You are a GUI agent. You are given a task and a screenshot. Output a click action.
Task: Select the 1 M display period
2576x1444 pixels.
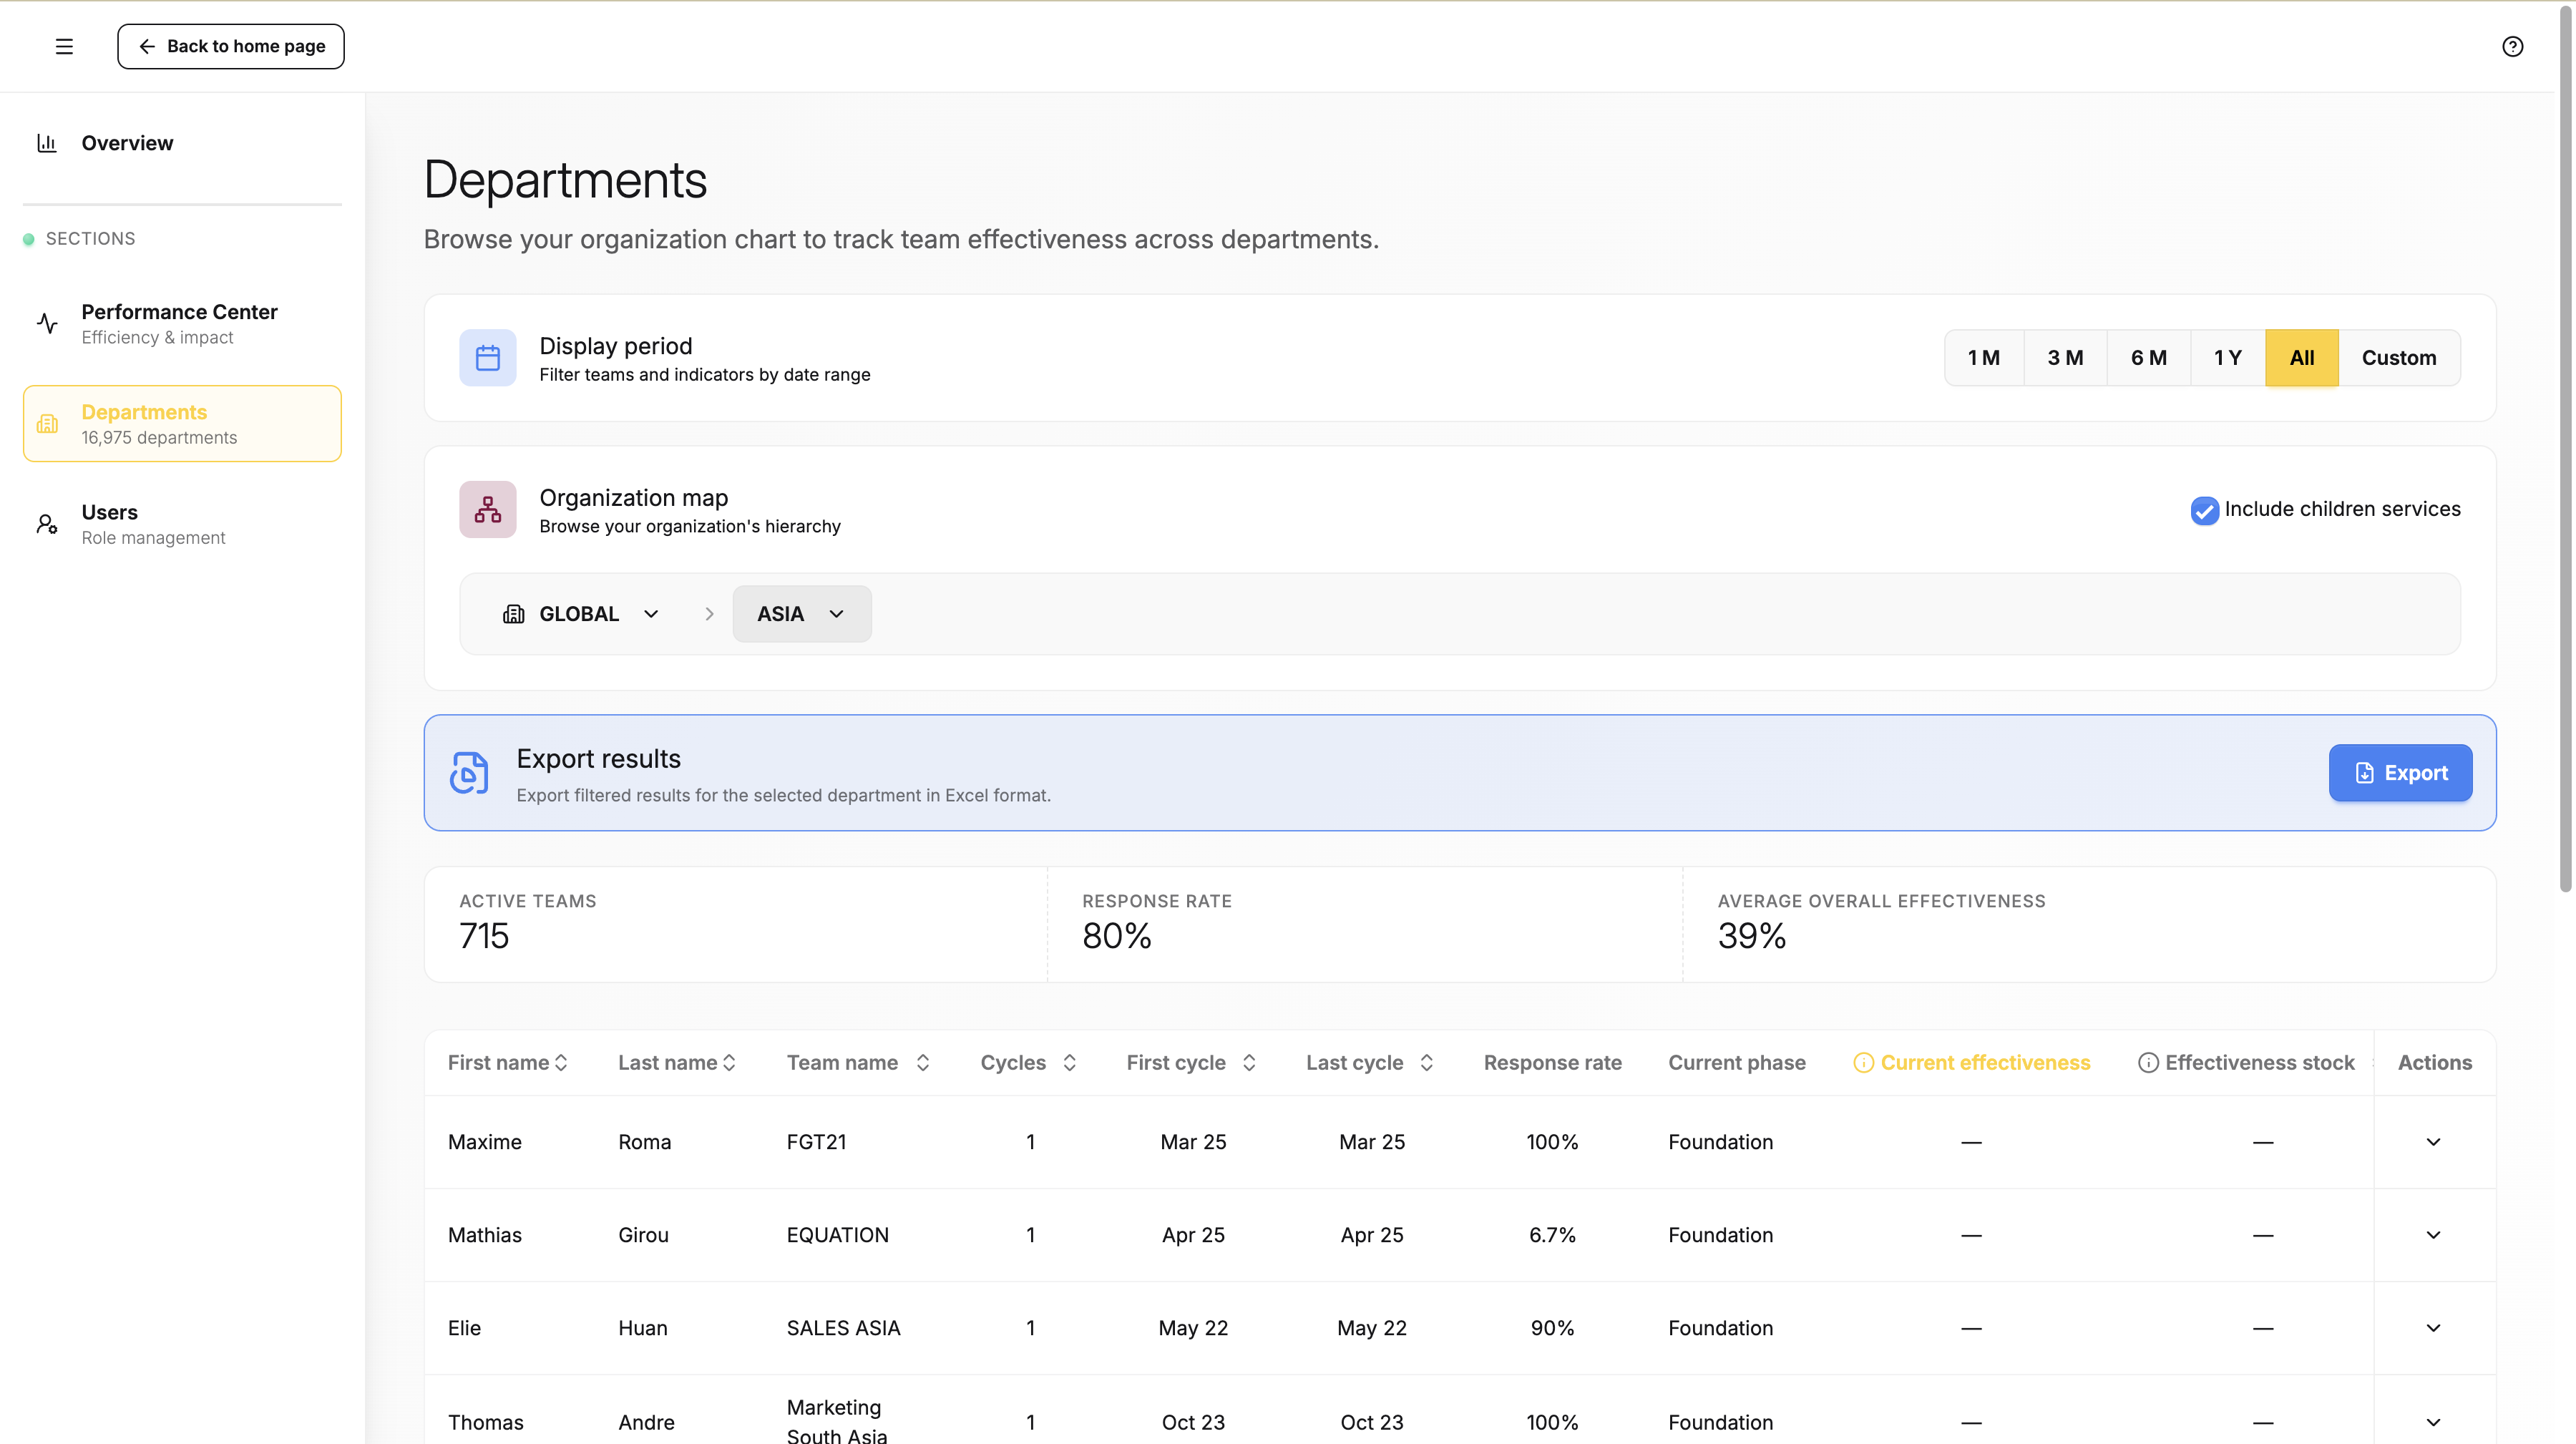click(1984, 358)
